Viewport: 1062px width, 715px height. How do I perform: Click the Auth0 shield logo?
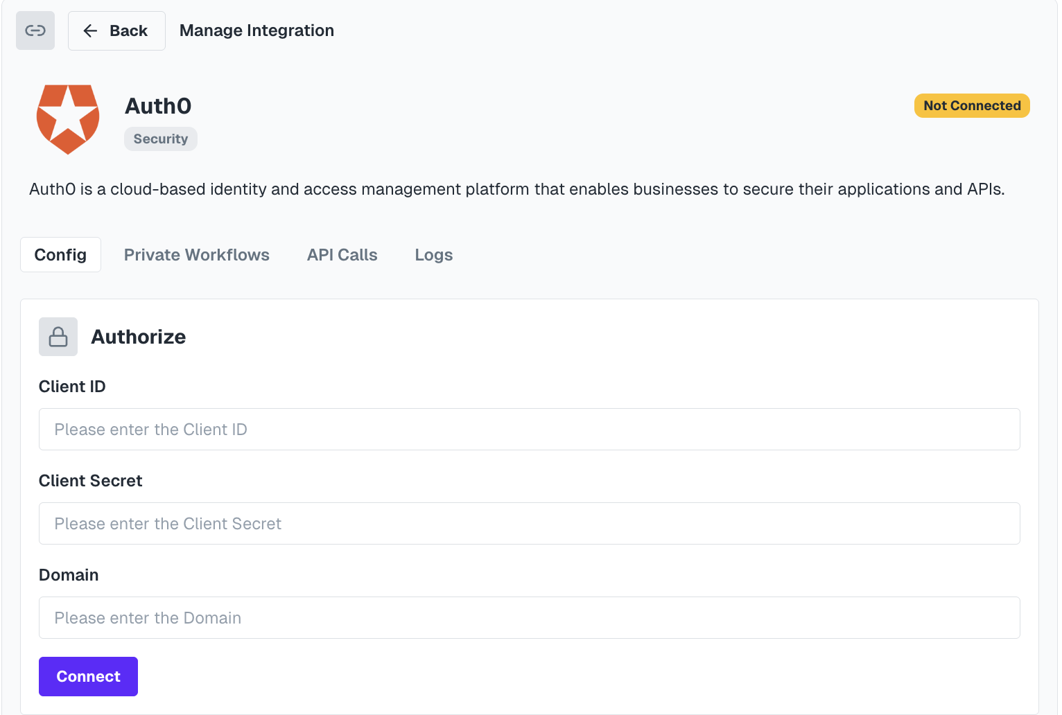pos(68,119)
